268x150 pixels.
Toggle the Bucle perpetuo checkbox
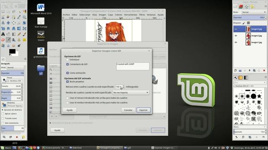click(x=67, y=82)
